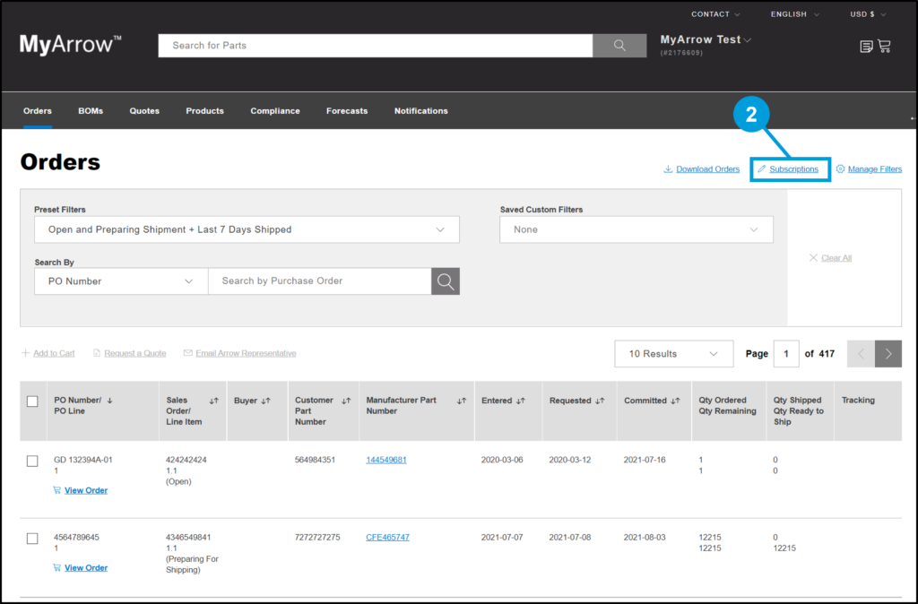Open the Saved Custom Filters dropdown

pos(636,229)
